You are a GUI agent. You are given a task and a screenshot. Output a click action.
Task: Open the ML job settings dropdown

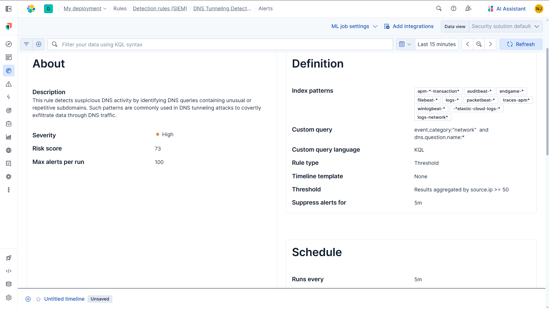354,26
